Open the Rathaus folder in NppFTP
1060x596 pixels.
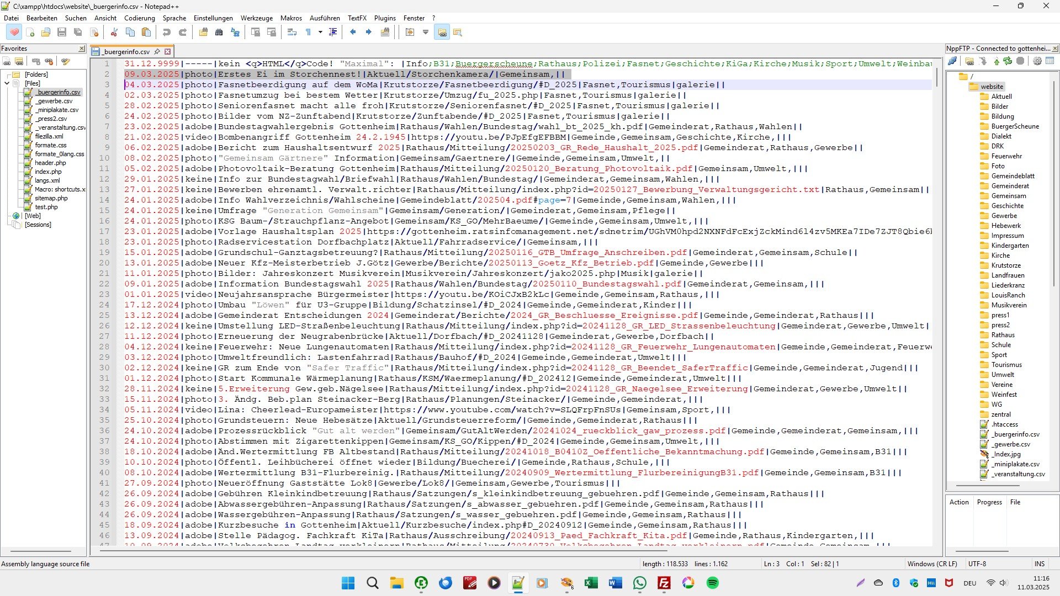1003,335
